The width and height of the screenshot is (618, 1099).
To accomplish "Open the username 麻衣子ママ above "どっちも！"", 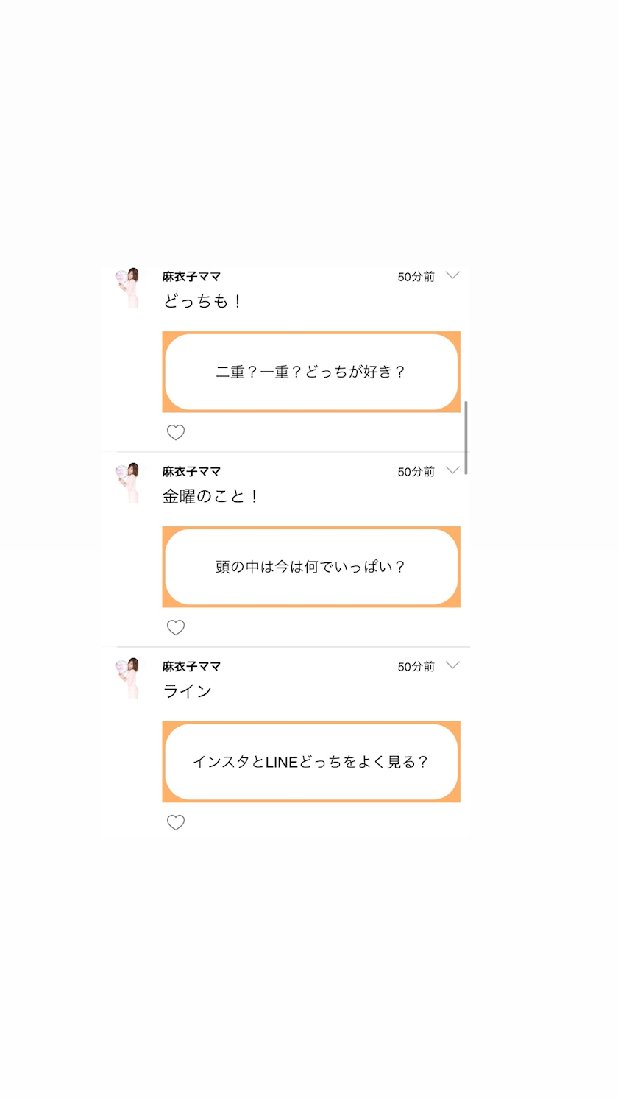I will pyautogui.click(x=191, y=277).
